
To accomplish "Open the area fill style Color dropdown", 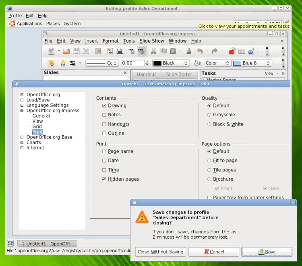I will (217, 63).
